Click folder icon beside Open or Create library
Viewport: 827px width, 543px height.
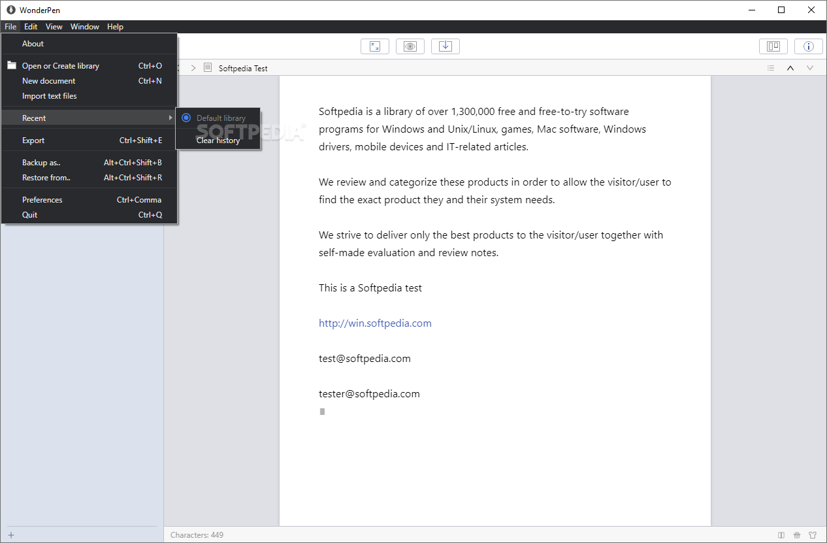click(x=12, y=65)
